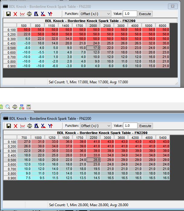Open the graph view icon in the upper window
This screenshot has height=211, width=184.
22,14
